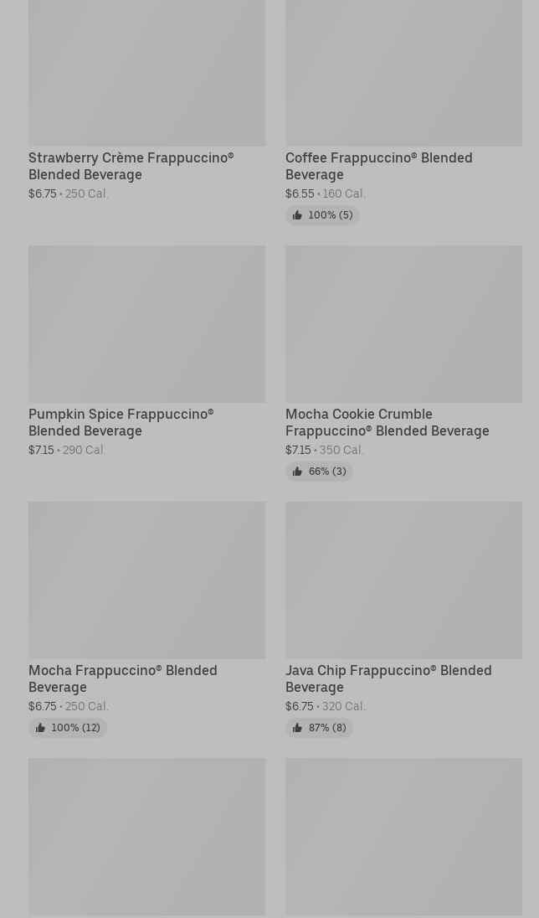This screenshot has width=539, height=918.
Task: Tap the Java Chip Frappuccino product image
Action: point(403,580)
